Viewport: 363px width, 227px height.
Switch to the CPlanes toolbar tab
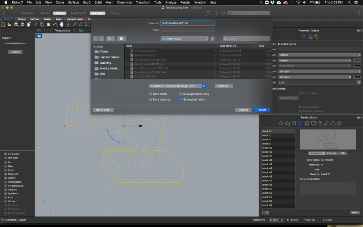pos(21,19)
